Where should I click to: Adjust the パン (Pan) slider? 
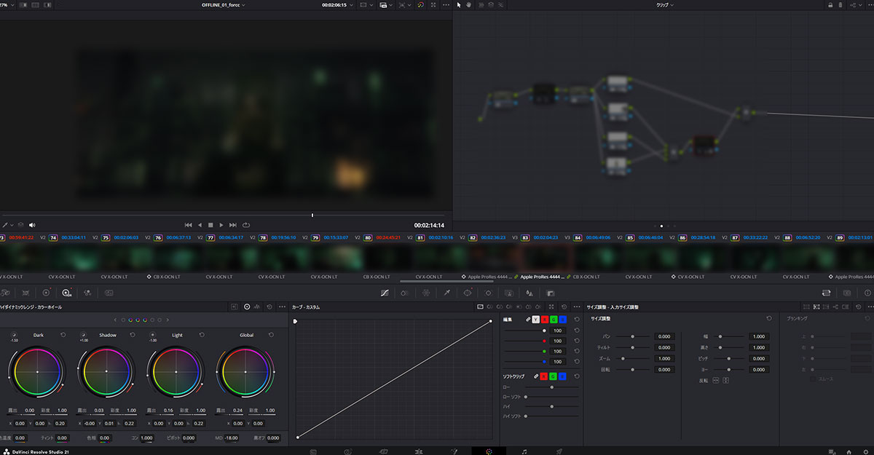[x=633, y=336]
